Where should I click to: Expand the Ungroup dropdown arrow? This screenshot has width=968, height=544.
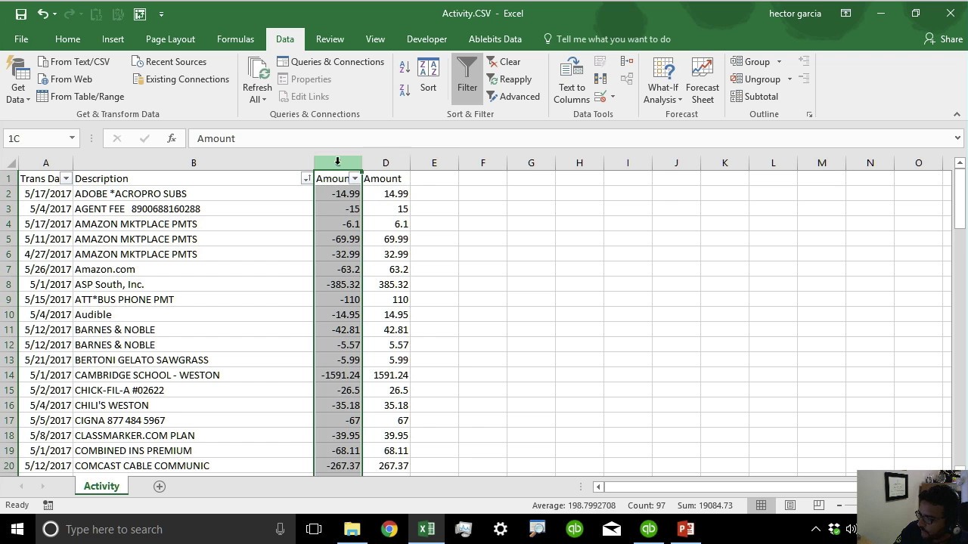pyautogui.click(x=790, y=79)
